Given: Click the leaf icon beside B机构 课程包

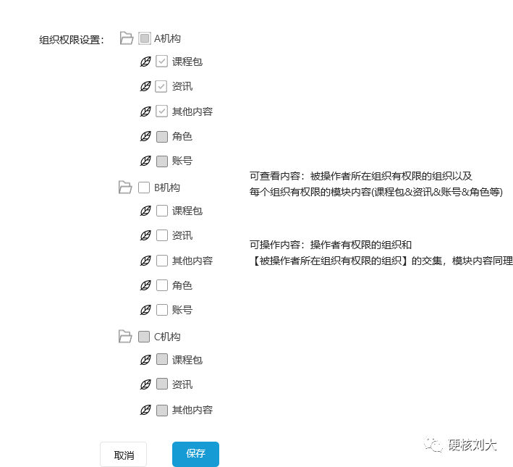Looking at the screenshot, I should pos(145,211).
